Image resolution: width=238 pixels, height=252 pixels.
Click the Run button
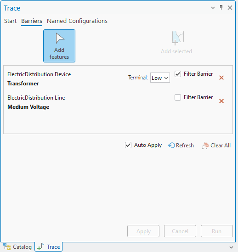(216, 231)
